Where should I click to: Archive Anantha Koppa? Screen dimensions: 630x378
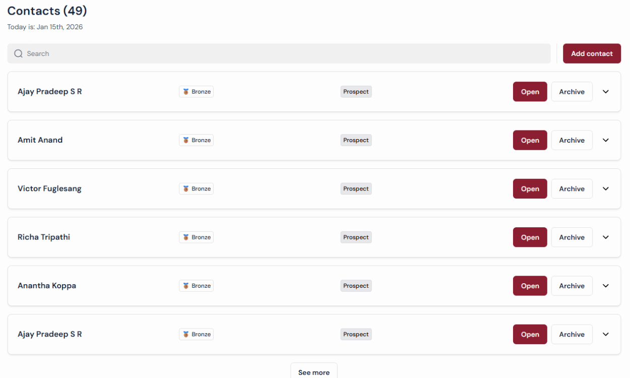point(572,286)
